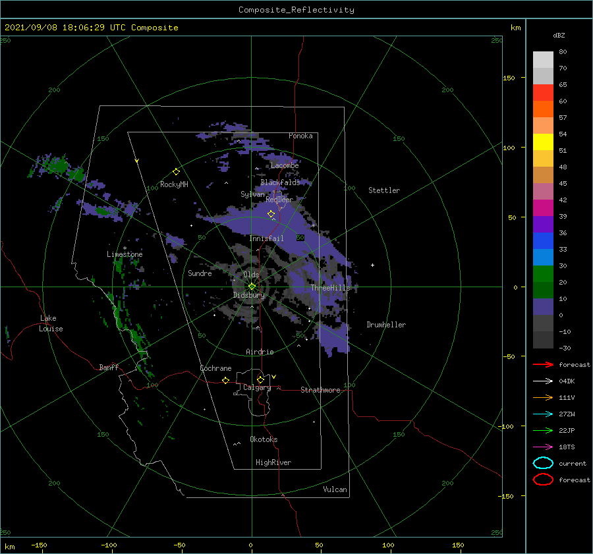593x554 pixels.
Task: Click the Lacombe town label
Action: point(285,165)
